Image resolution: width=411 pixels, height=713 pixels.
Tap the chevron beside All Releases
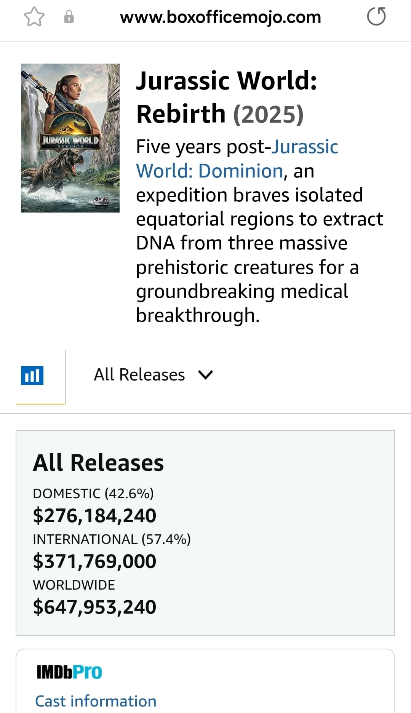(x=206, y=375)
